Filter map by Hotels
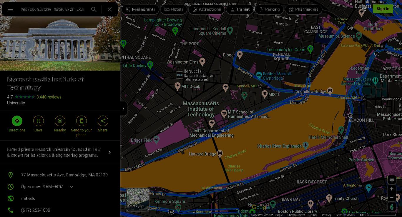 coord(174,9)
